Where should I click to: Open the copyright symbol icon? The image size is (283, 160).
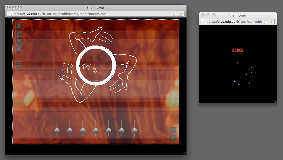(x=173, y=130)
